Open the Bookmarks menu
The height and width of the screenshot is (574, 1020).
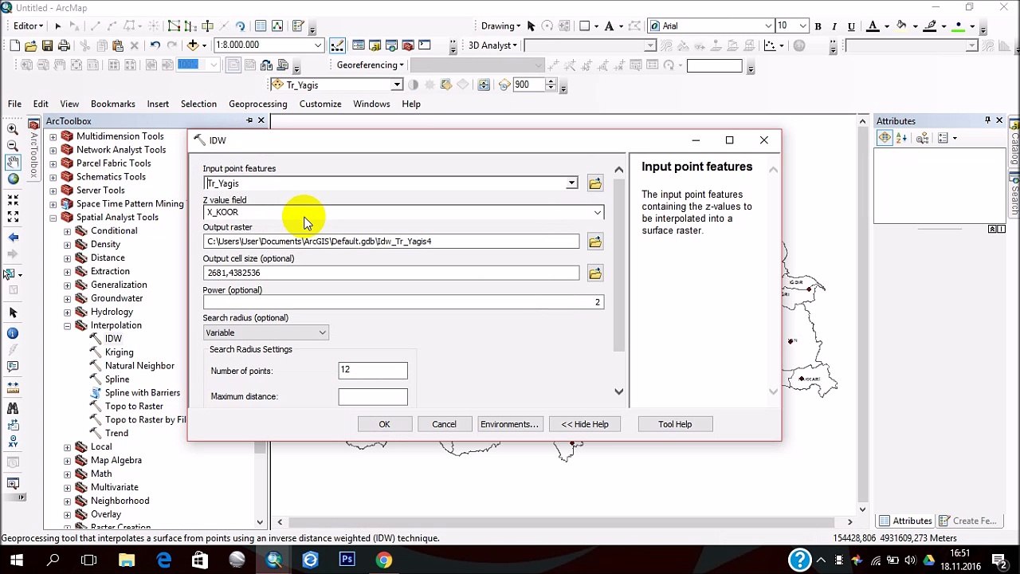[113, 104]
